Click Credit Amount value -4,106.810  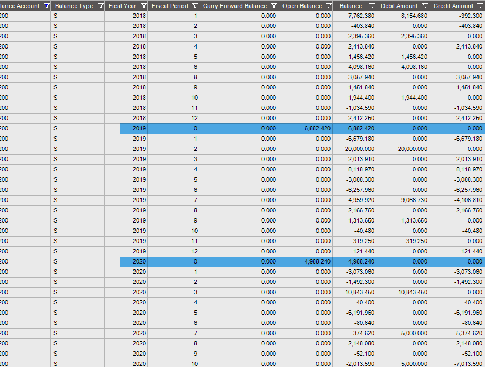(468, 200)
